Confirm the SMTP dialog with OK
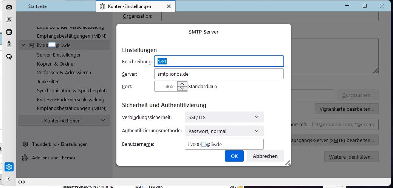393x188 pixels. [x=234, y=156]
